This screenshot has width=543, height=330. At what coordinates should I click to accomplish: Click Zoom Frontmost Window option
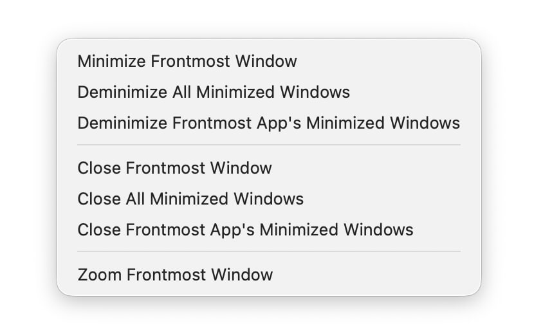coord(175,275)
